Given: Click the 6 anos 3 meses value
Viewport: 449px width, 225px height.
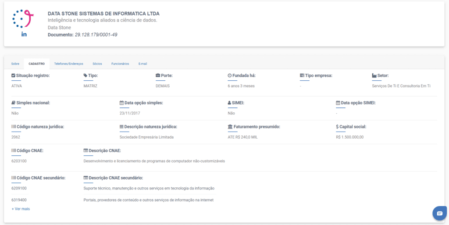Looking at the screenshot, I should pos(241,86).
